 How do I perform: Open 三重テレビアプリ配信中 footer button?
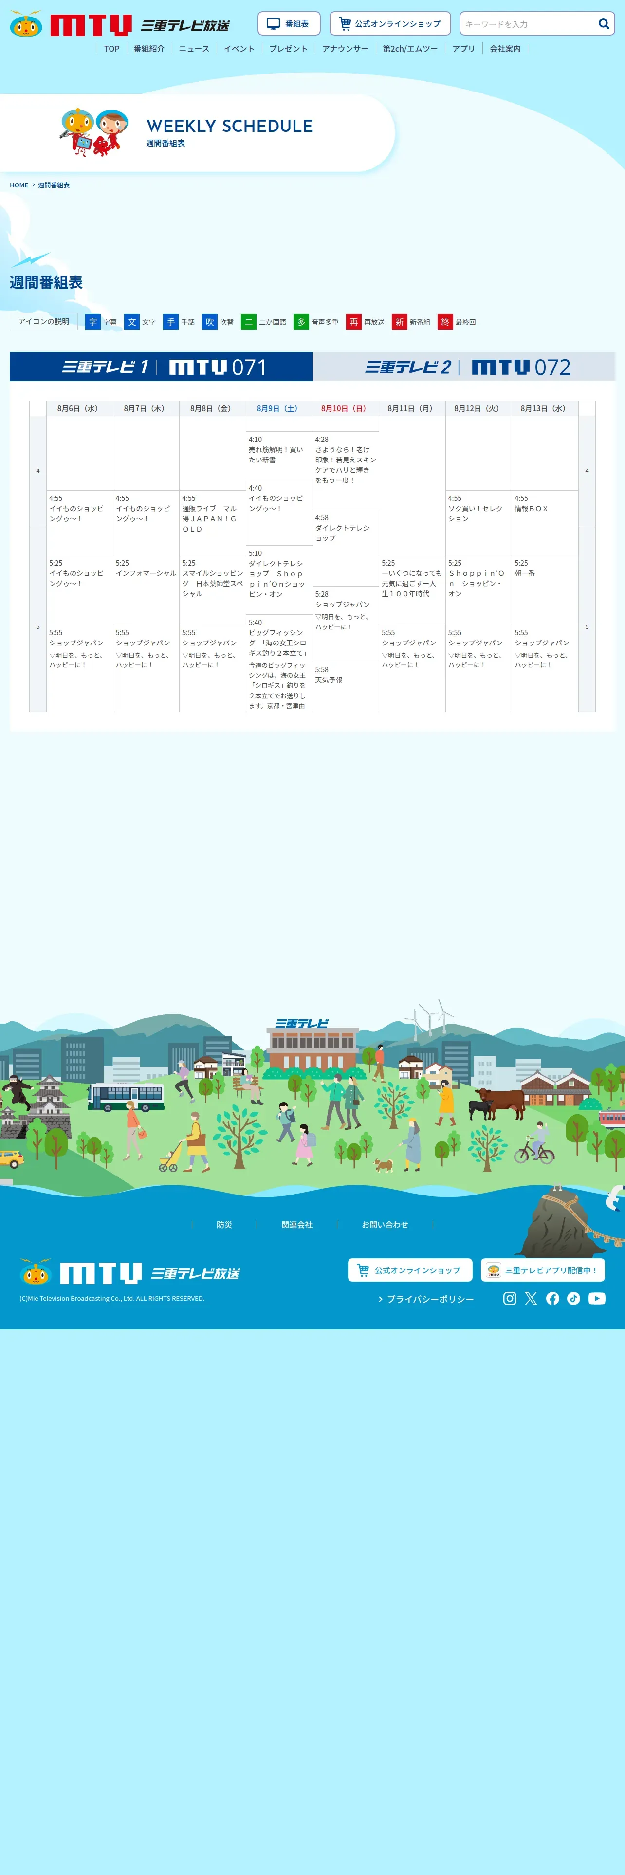click(543, 1270)
